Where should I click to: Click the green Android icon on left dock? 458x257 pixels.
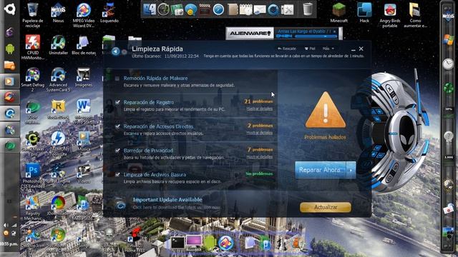coord(9,49)
